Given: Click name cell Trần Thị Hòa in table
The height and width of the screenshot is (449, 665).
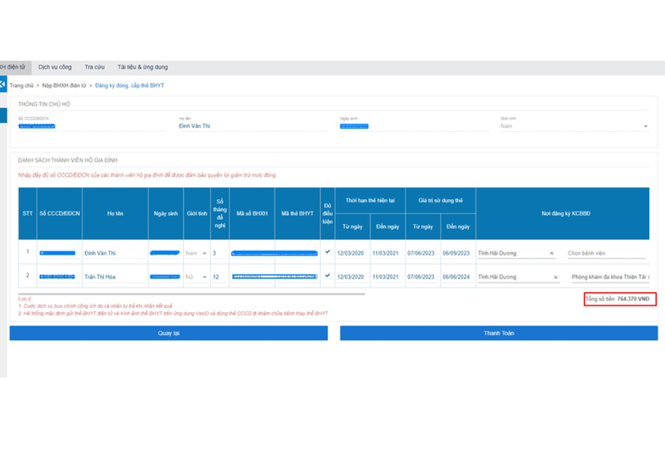Looking at the screenshot, I should (x=115, y=277).
